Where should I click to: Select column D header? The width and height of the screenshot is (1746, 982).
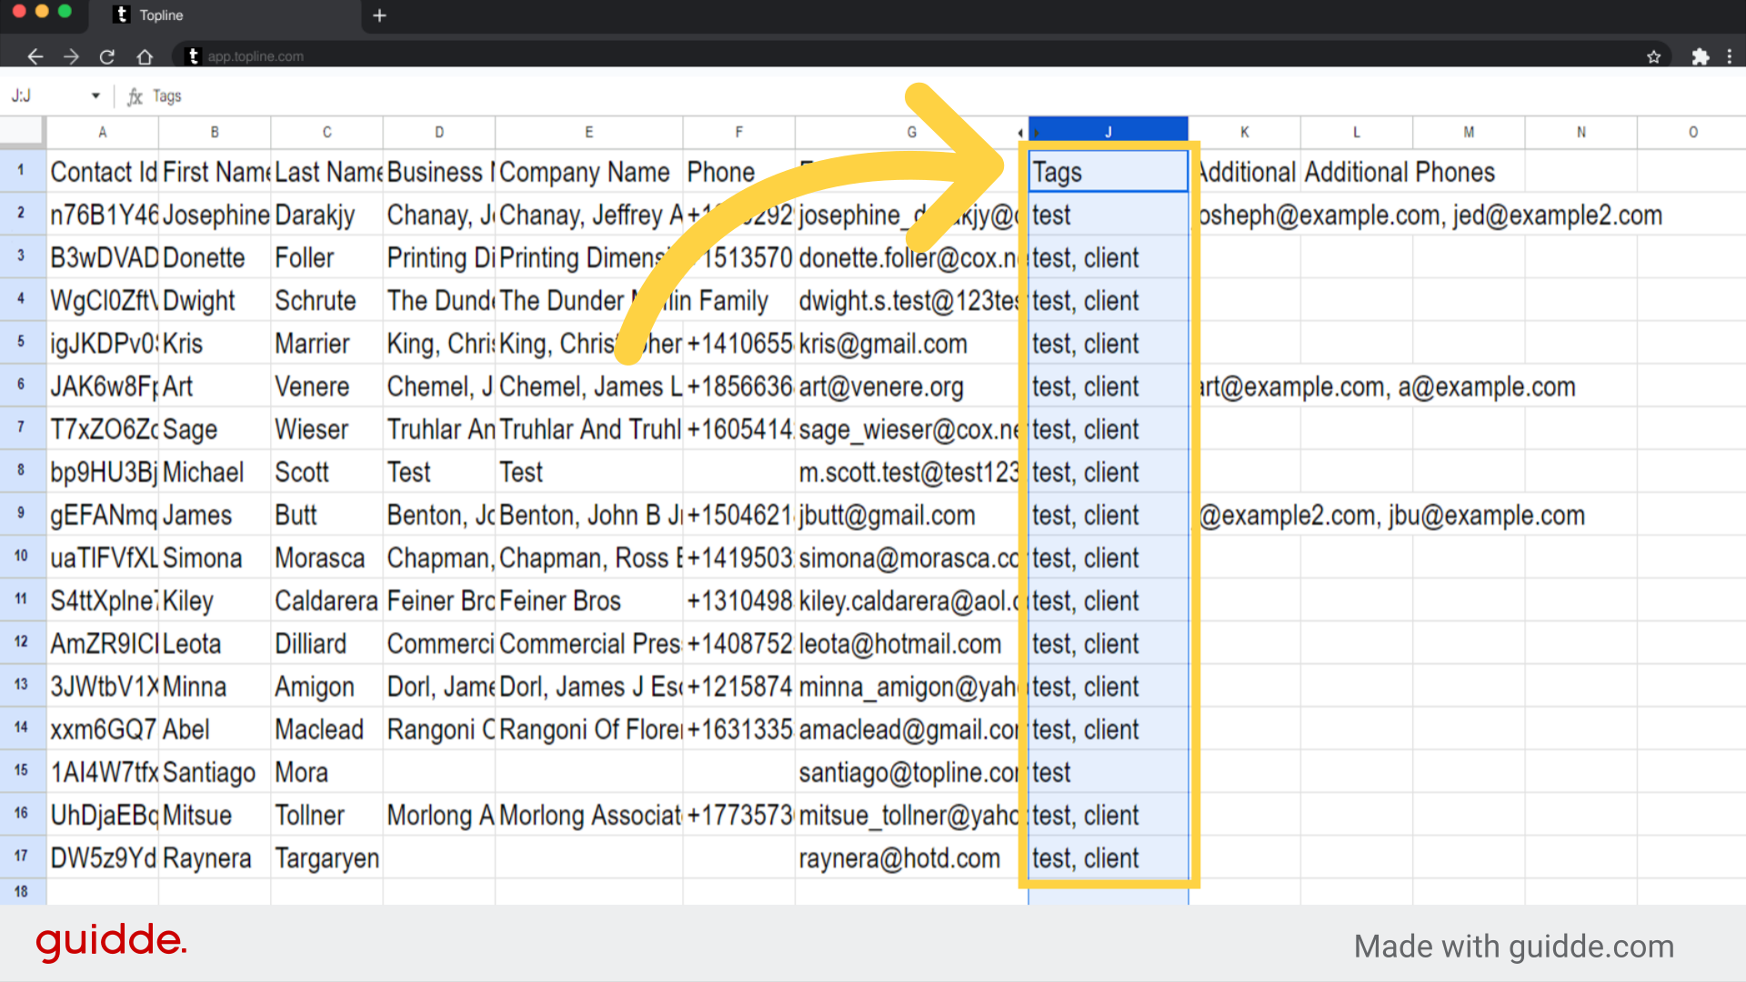click(439, 132)
